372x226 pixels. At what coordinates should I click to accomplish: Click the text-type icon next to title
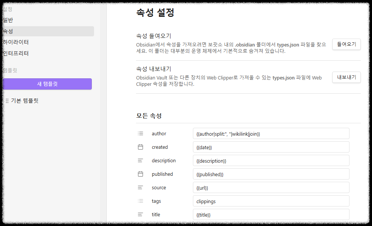click(140, 214)
